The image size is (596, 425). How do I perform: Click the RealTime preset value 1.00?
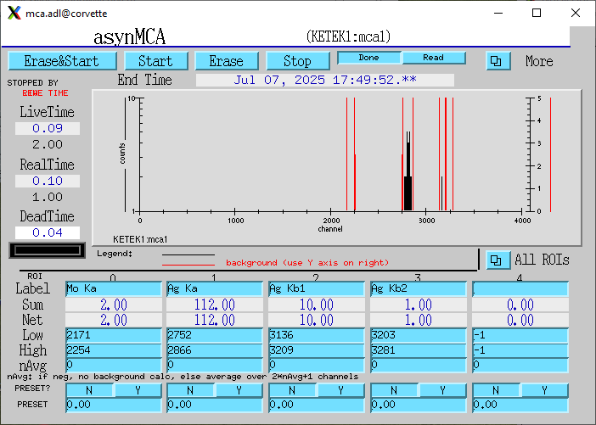tap(48, 197)
